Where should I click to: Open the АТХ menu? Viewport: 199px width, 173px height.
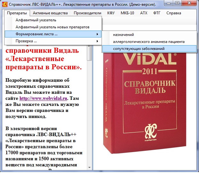click(144, 13)
